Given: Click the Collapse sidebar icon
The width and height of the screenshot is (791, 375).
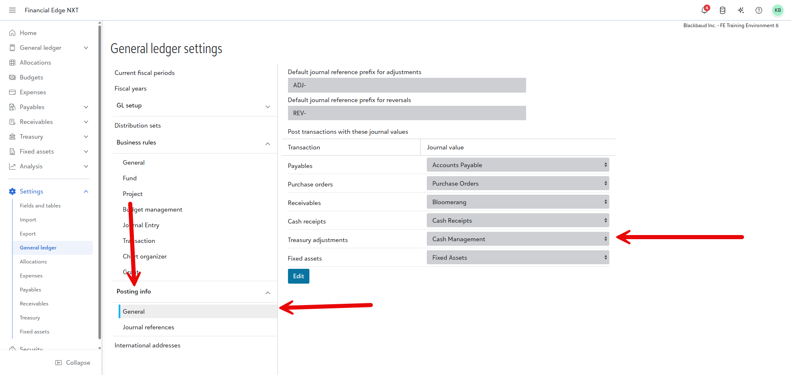Looking at the screenshot, I should (x=59, y=363).
